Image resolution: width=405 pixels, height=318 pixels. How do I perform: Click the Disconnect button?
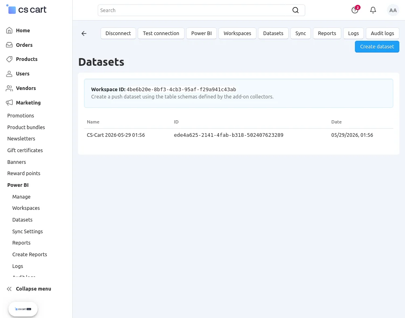(118, 33)
